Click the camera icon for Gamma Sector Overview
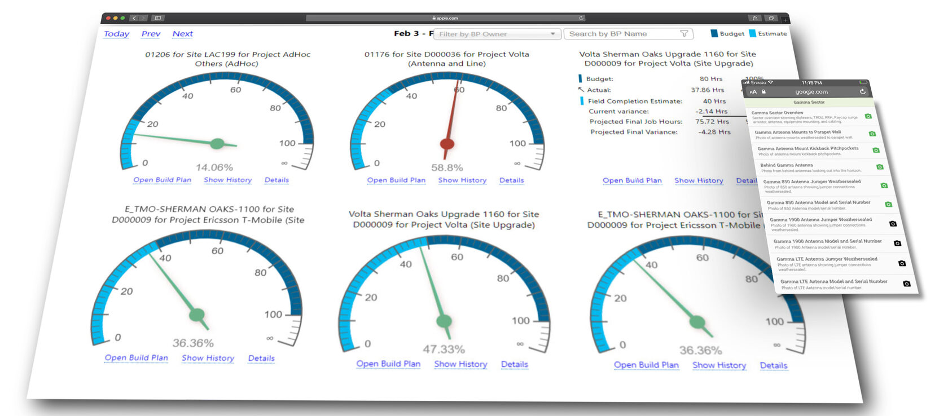This screenshot has width=948, height=416. click(868, 116)
